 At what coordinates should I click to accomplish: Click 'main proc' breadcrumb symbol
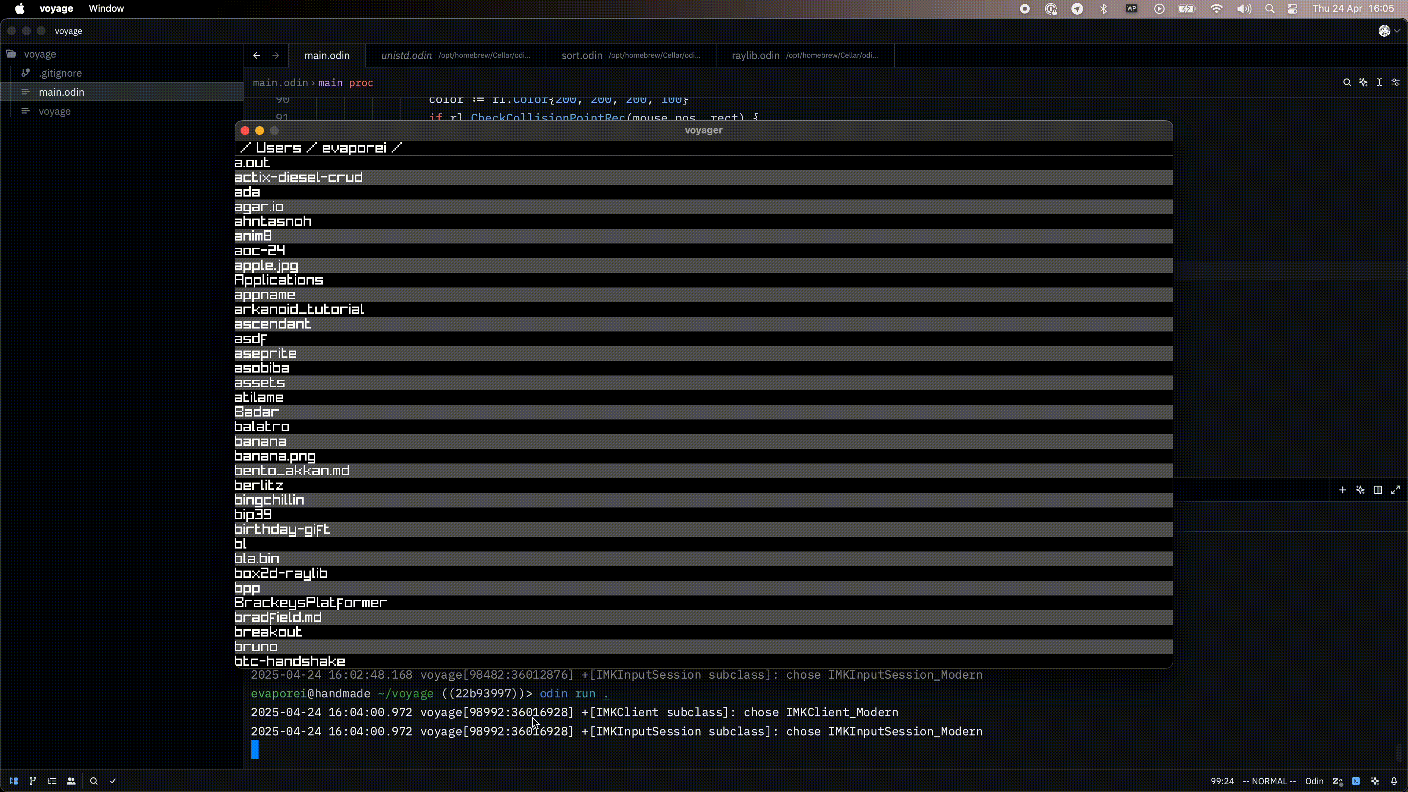coord(345,82)
